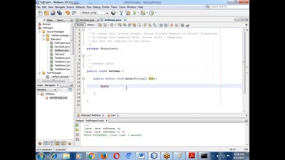Screen dimensions: 285x160
Task: Start macro recording with red circle icon
Action: click(171, 25)
